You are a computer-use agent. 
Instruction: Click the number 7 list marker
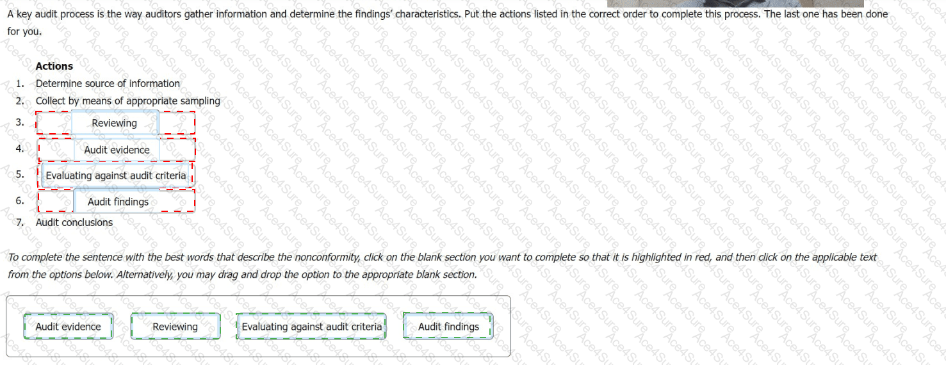20,222
